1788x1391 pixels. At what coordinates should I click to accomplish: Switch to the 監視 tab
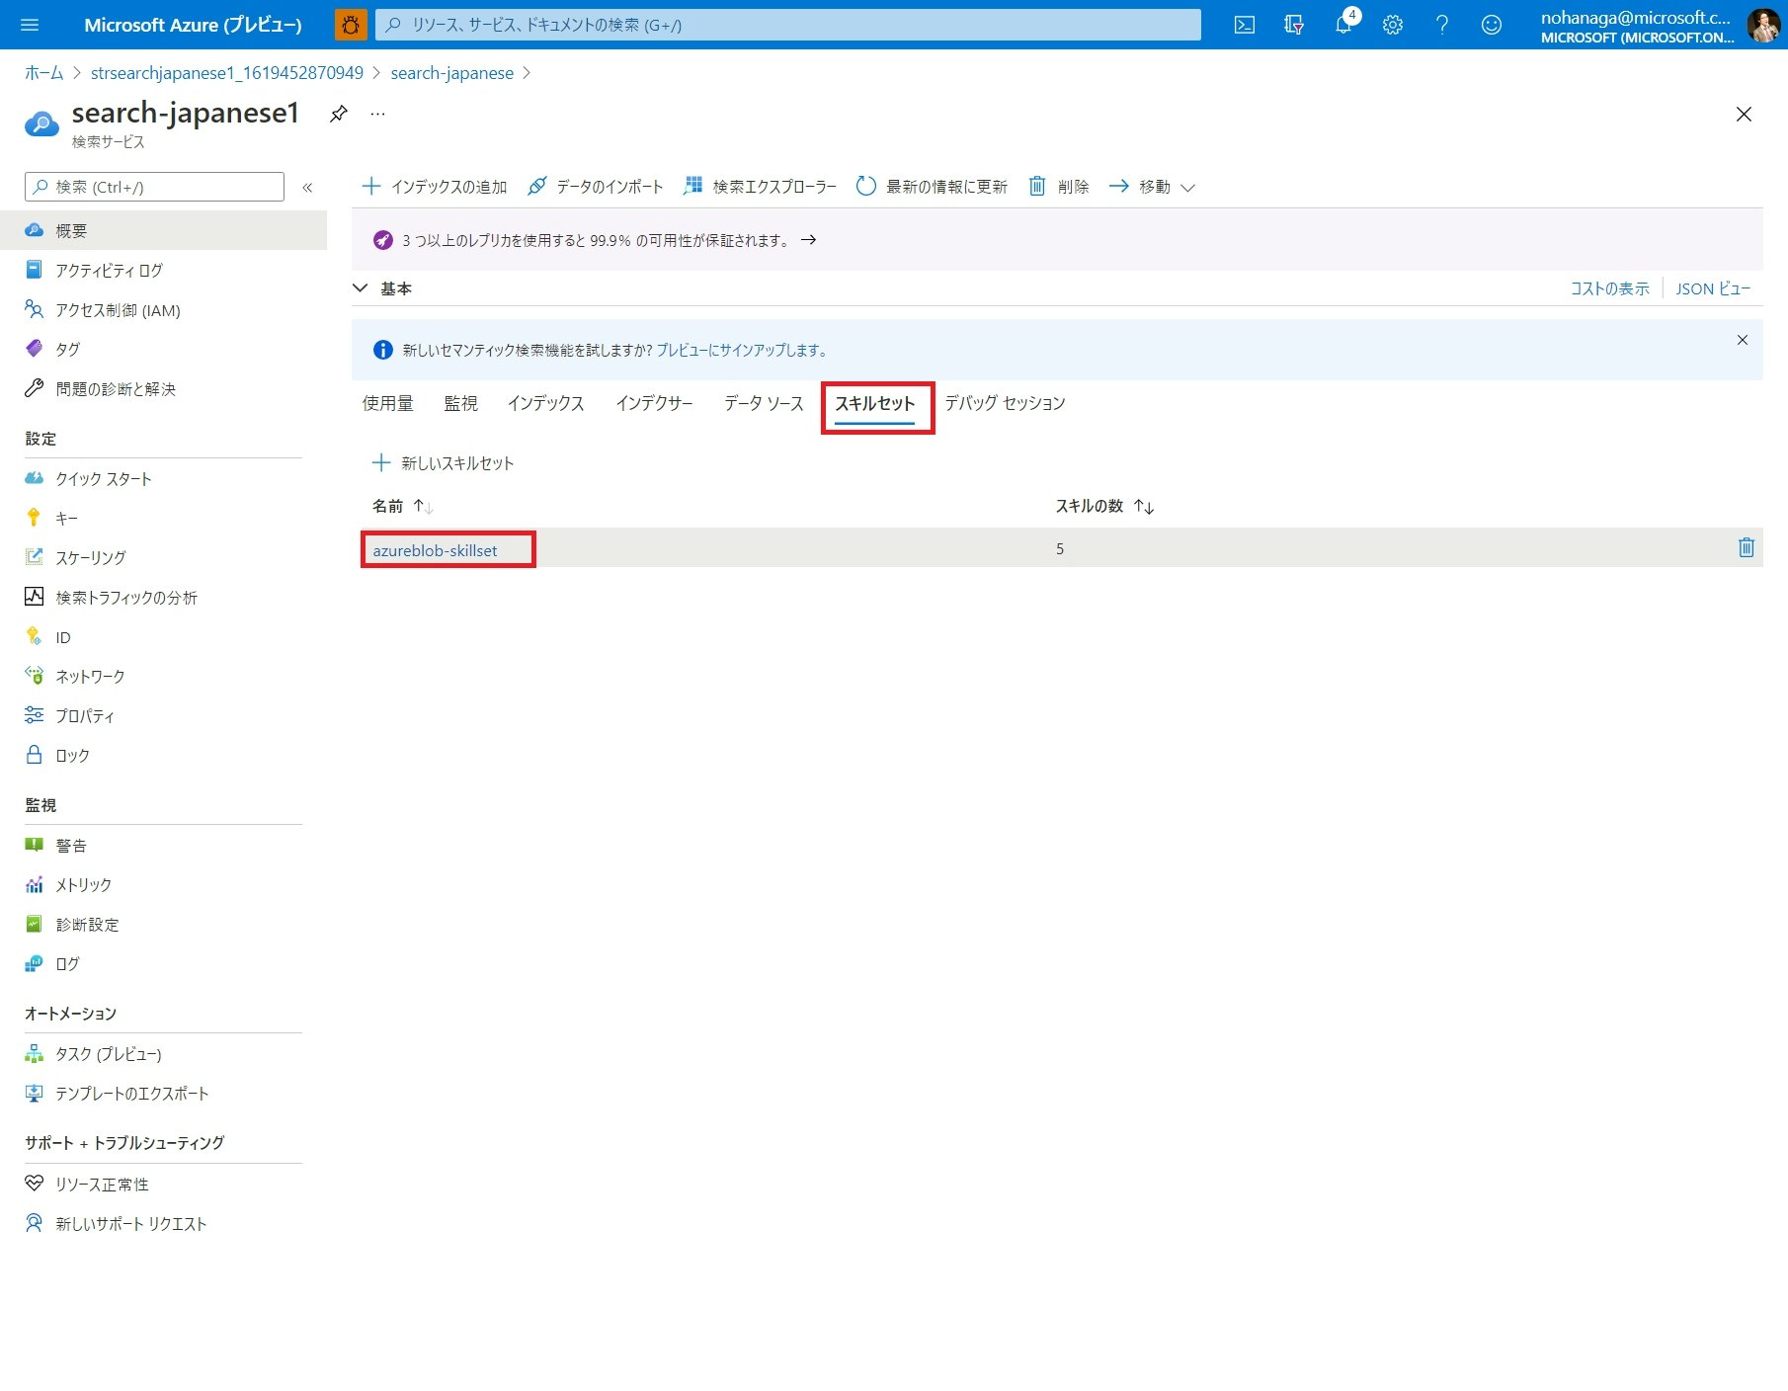pos(460,403)
